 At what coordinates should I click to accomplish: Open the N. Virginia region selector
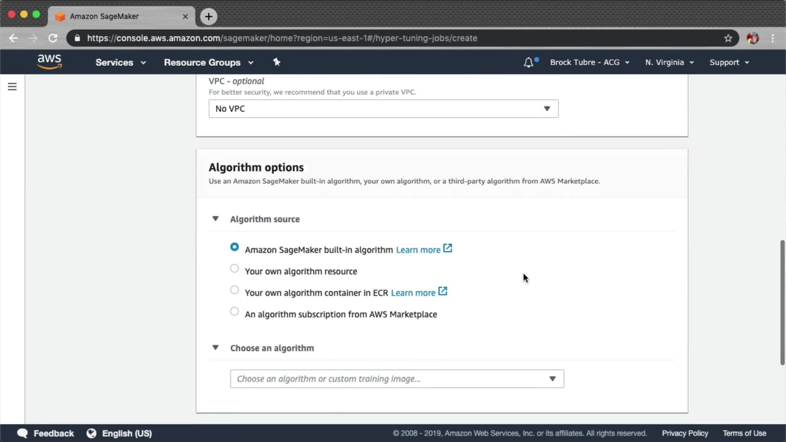(x=669, y=63)
